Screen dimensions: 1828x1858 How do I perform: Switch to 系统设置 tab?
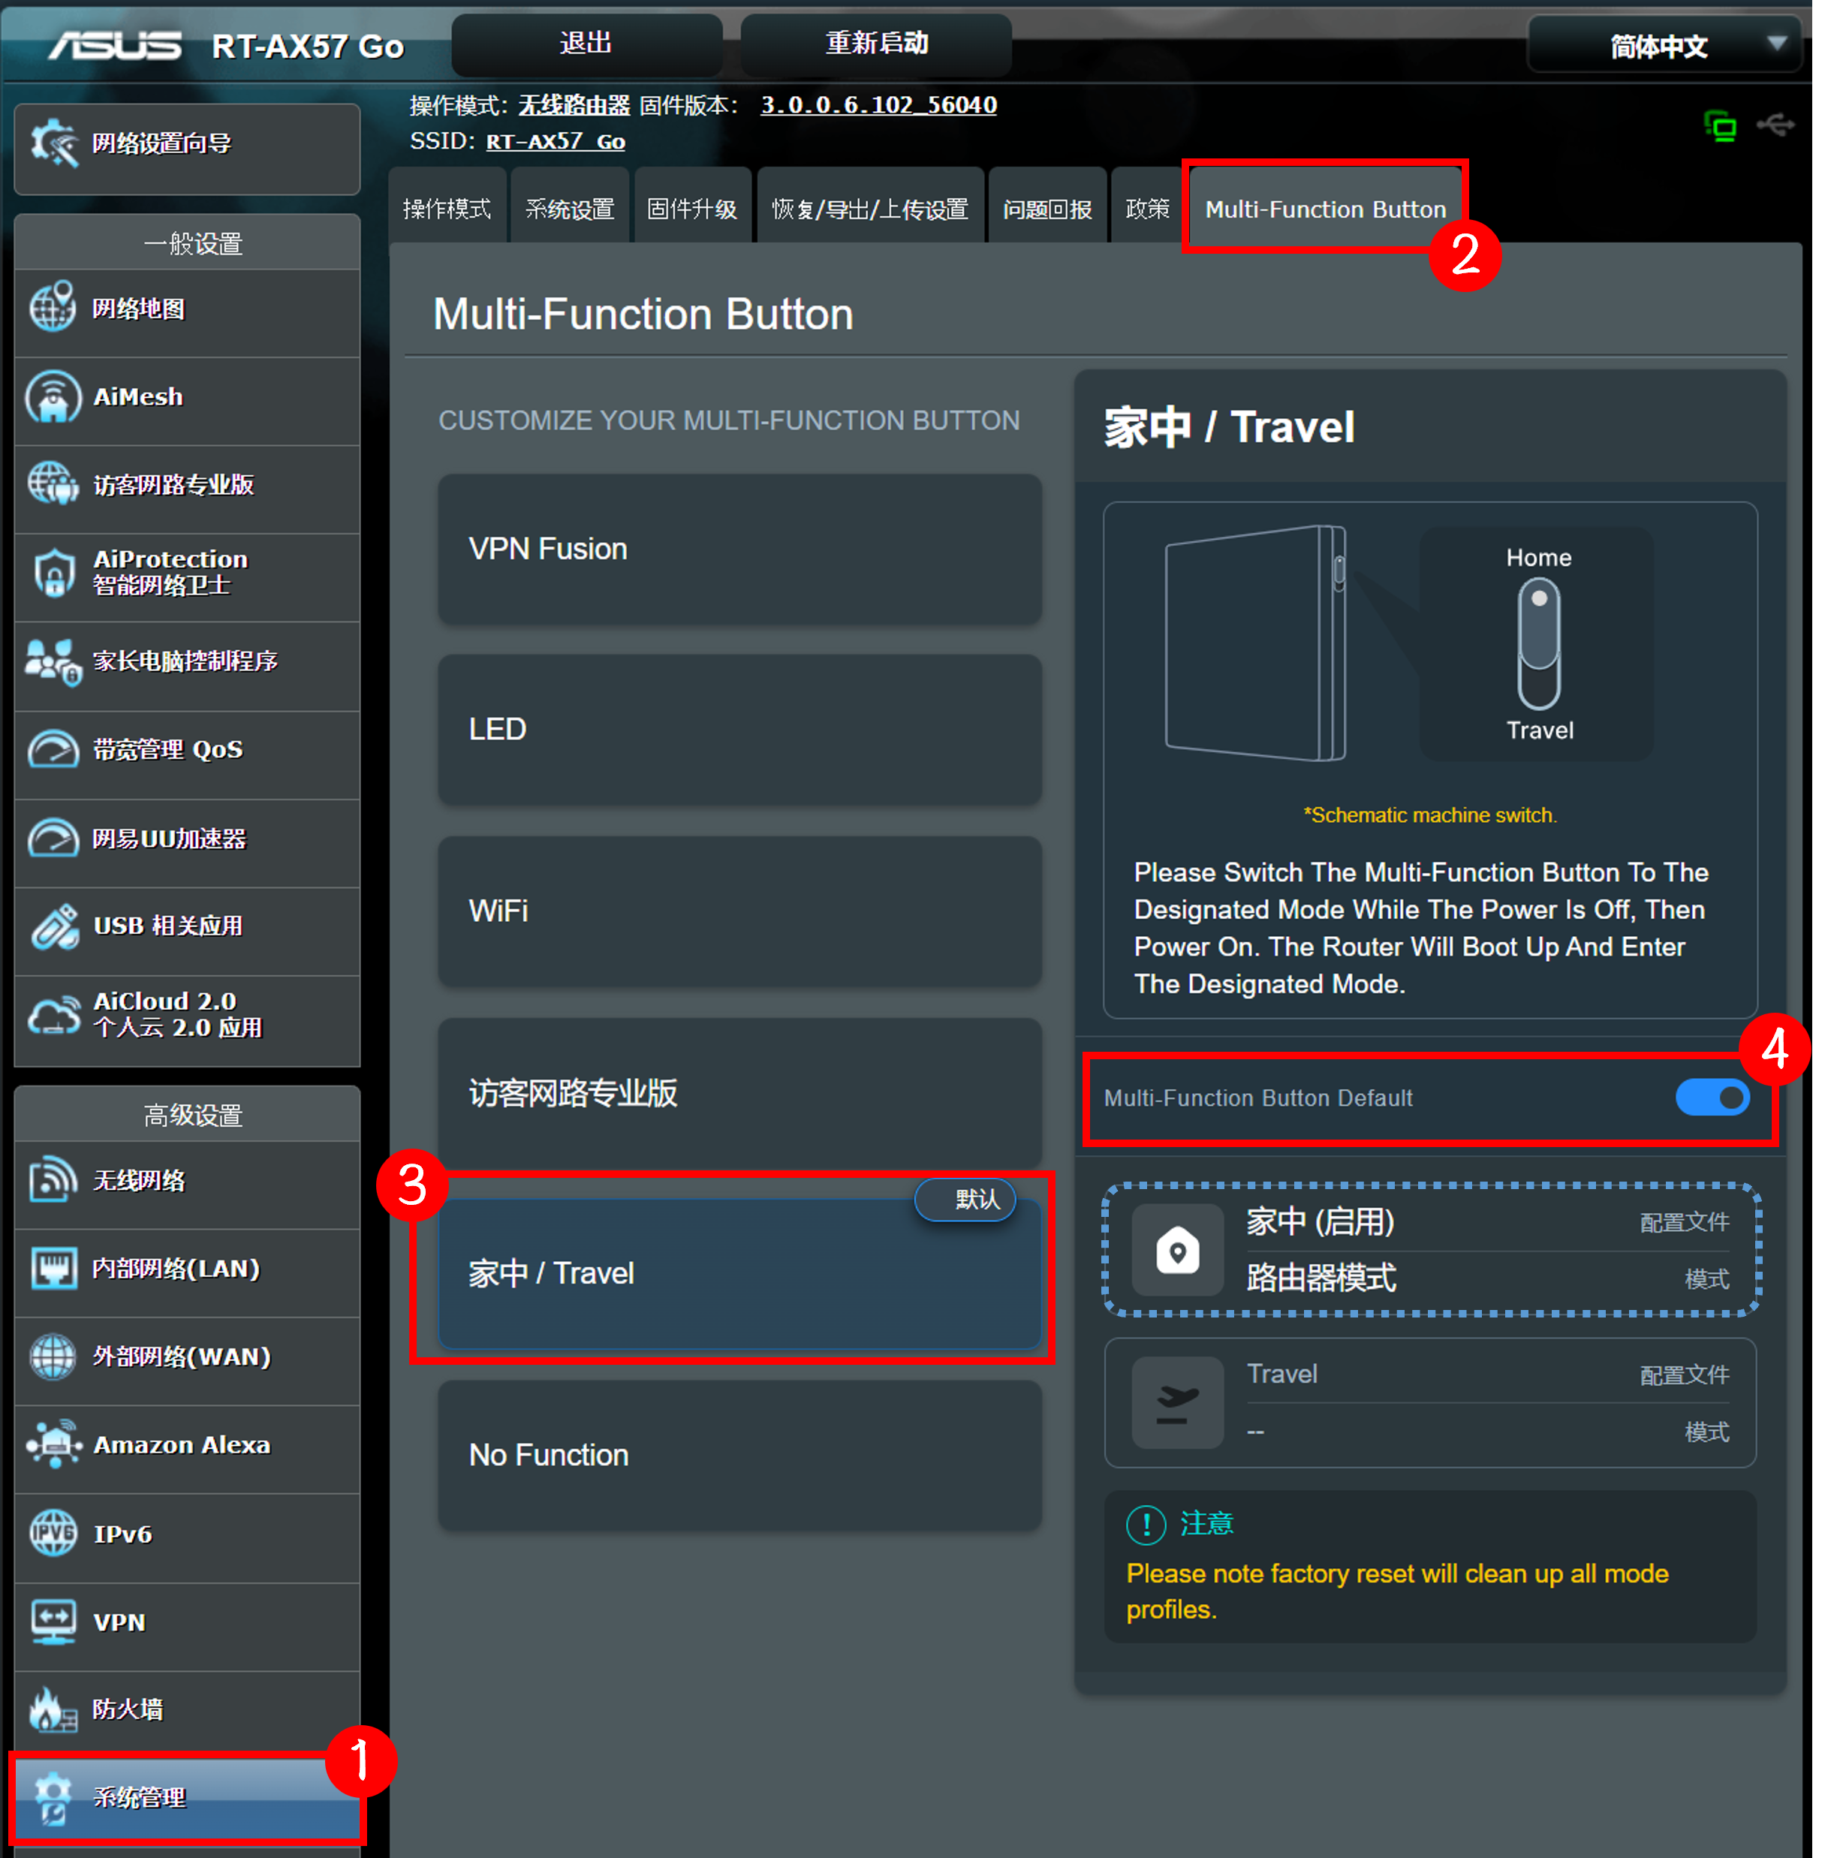569,207
